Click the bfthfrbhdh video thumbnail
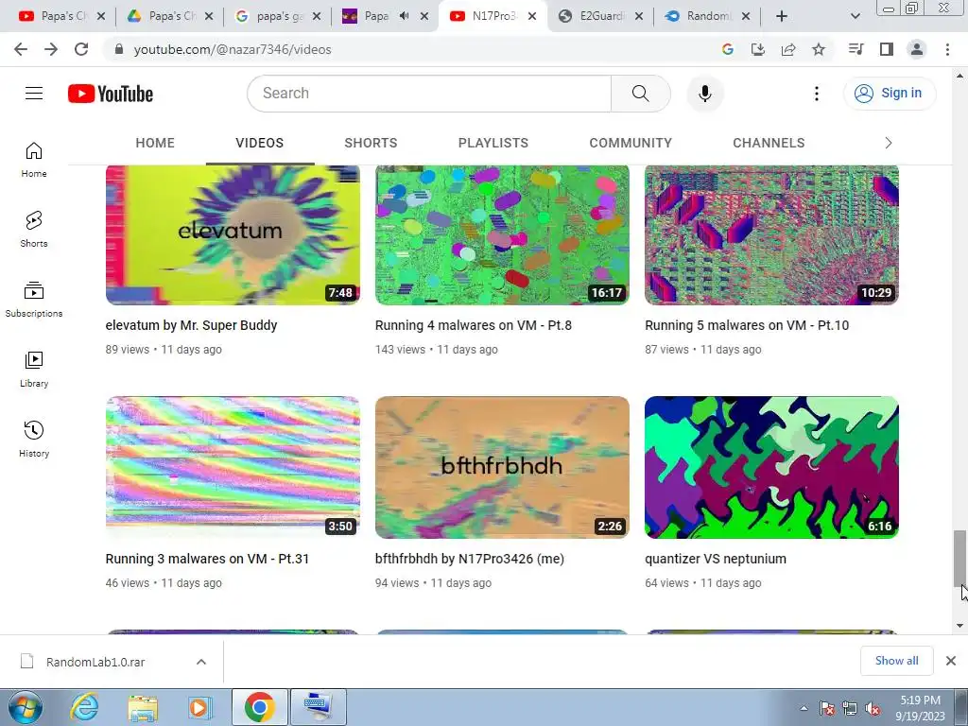This screenshot has width=968, height=726. click(503, 467)
